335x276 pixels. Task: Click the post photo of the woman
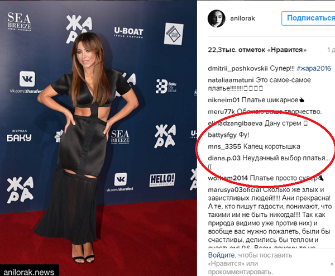(98, 138)
